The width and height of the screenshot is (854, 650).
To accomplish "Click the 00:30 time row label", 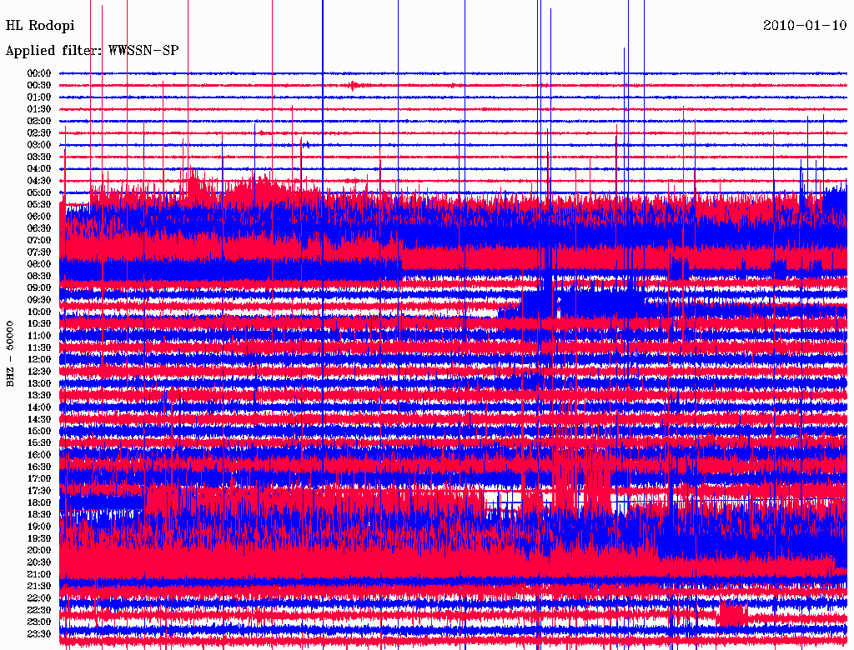I will pyautogui.click(x=39, y=85).
